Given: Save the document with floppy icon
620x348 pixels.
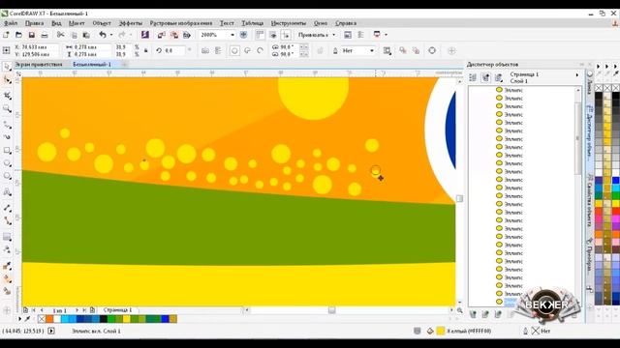Looking at the screenshot, I should [x=32, y=35].
